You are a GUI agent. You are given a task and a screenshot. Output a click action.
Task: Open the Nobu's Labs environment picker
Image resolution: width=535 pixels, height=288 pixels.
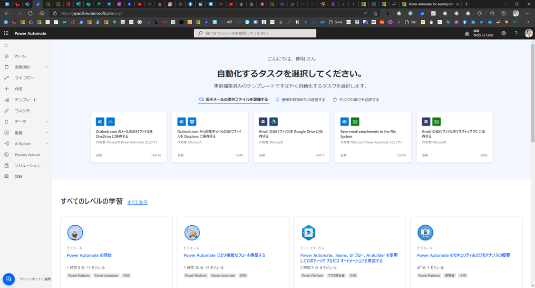coord(479,33)
